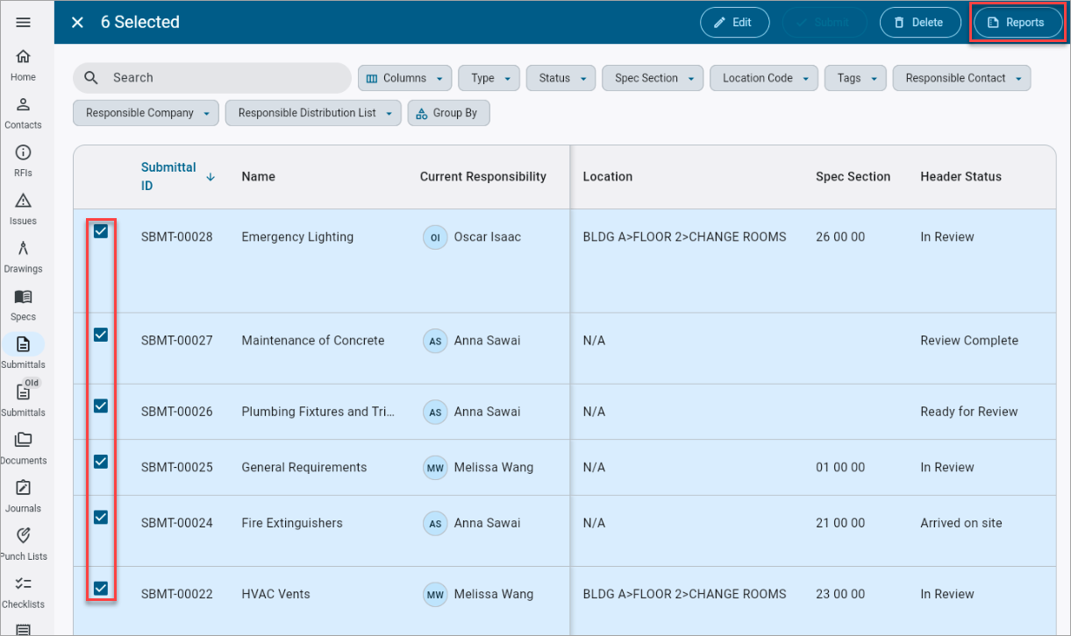The height and width of the screenshot is (636, 1071).
Task: Open RFIs module in sidebar
Action: (24, 162)
